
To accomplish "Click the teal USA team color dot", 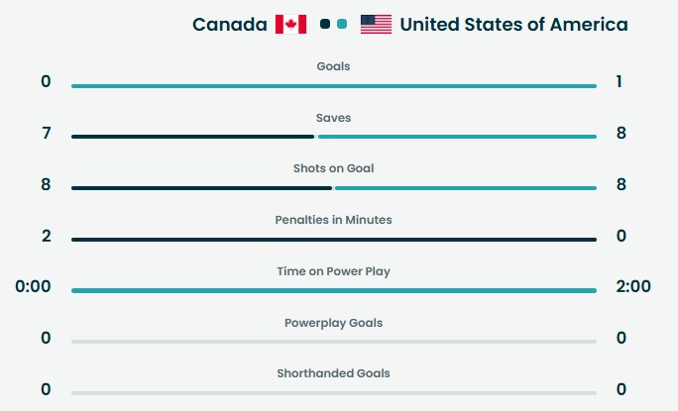I will (342, 24).
